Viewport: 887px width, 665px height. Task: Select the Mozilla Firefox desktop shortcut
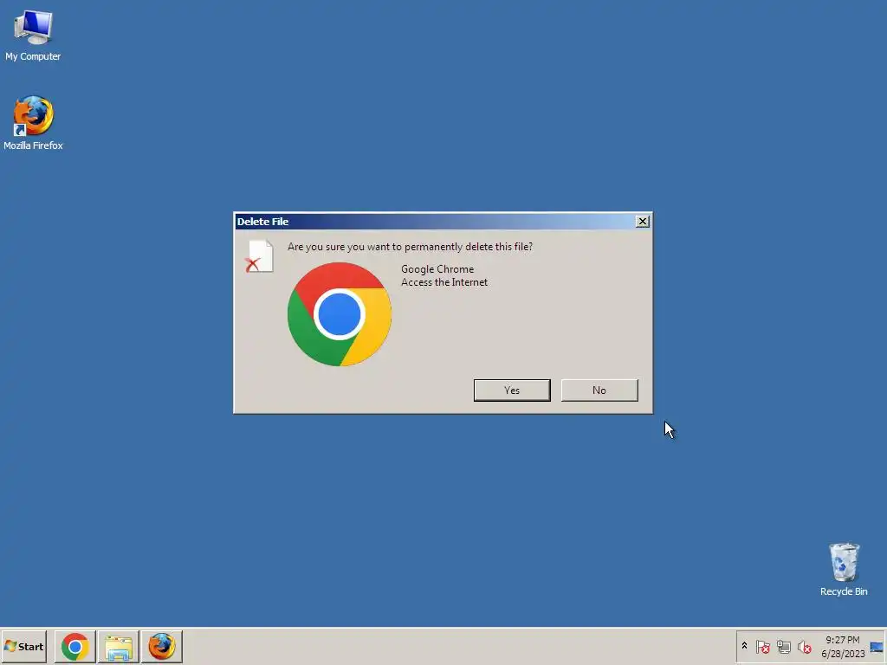coord(33,123)
